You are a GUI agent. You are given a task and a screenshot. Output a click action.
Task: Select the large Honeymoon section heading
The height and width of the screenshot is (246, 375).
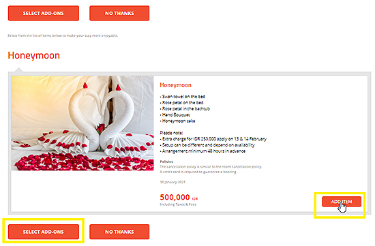pyautogui.click(x=33, y=55)
